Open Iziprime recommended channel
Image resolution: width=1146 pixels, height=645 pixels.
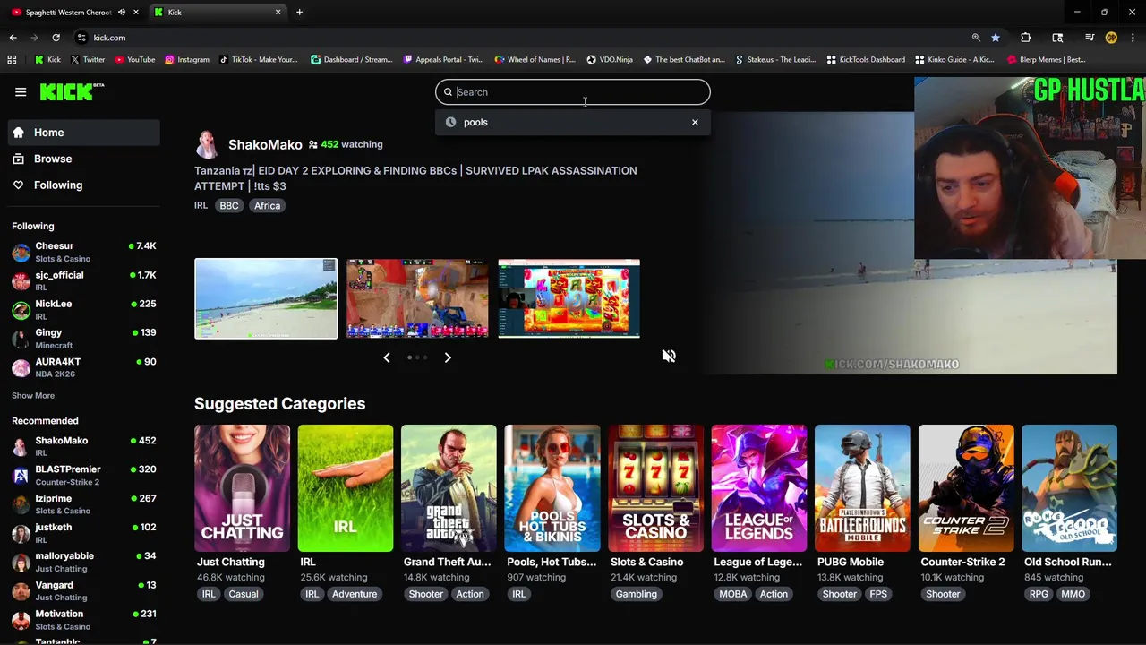tap(84, 503)
